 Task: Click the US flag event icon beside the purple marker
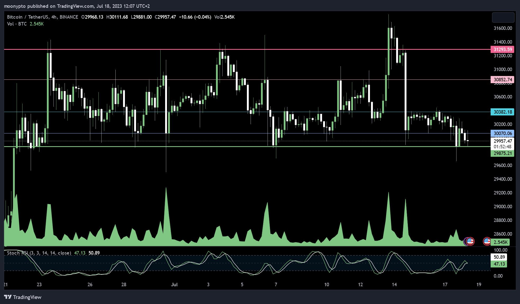[470, 241]
